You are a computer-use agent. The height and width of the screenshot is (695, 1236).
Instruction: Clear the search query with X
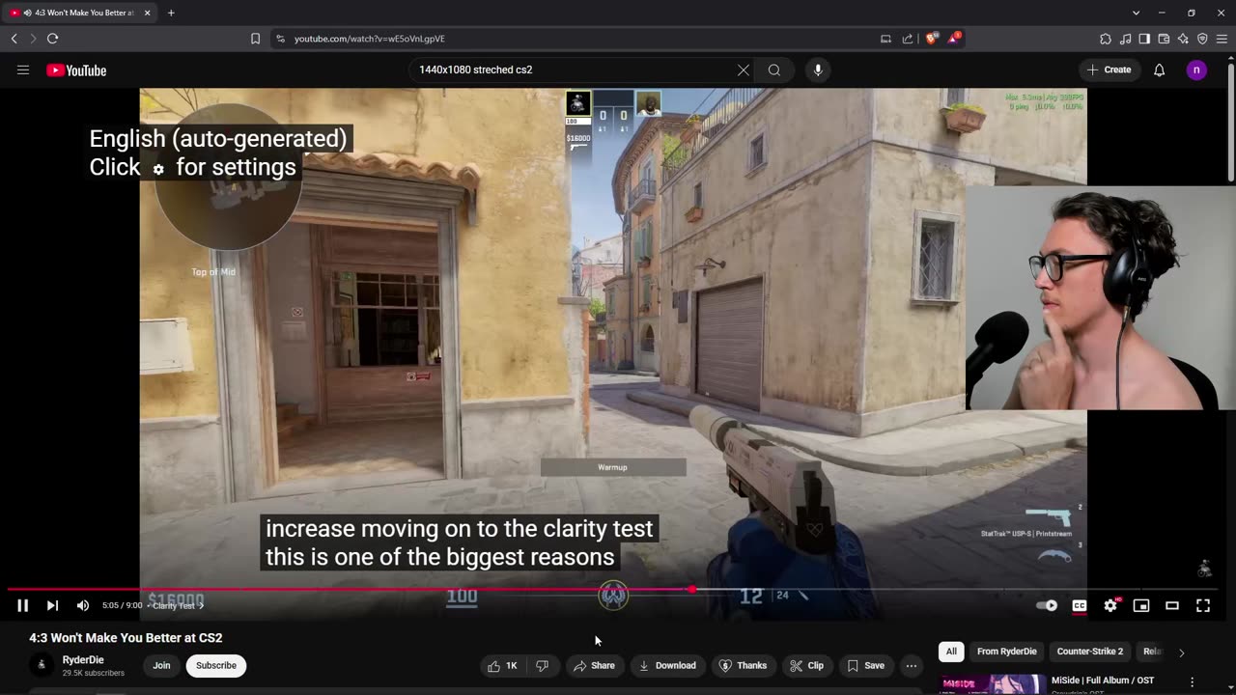point(744,69)
